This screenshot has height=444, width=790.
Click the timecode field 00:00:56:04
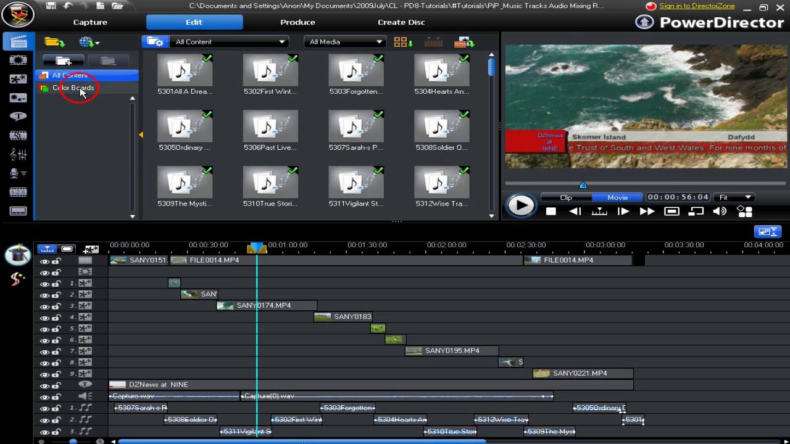tap(678, 197)
